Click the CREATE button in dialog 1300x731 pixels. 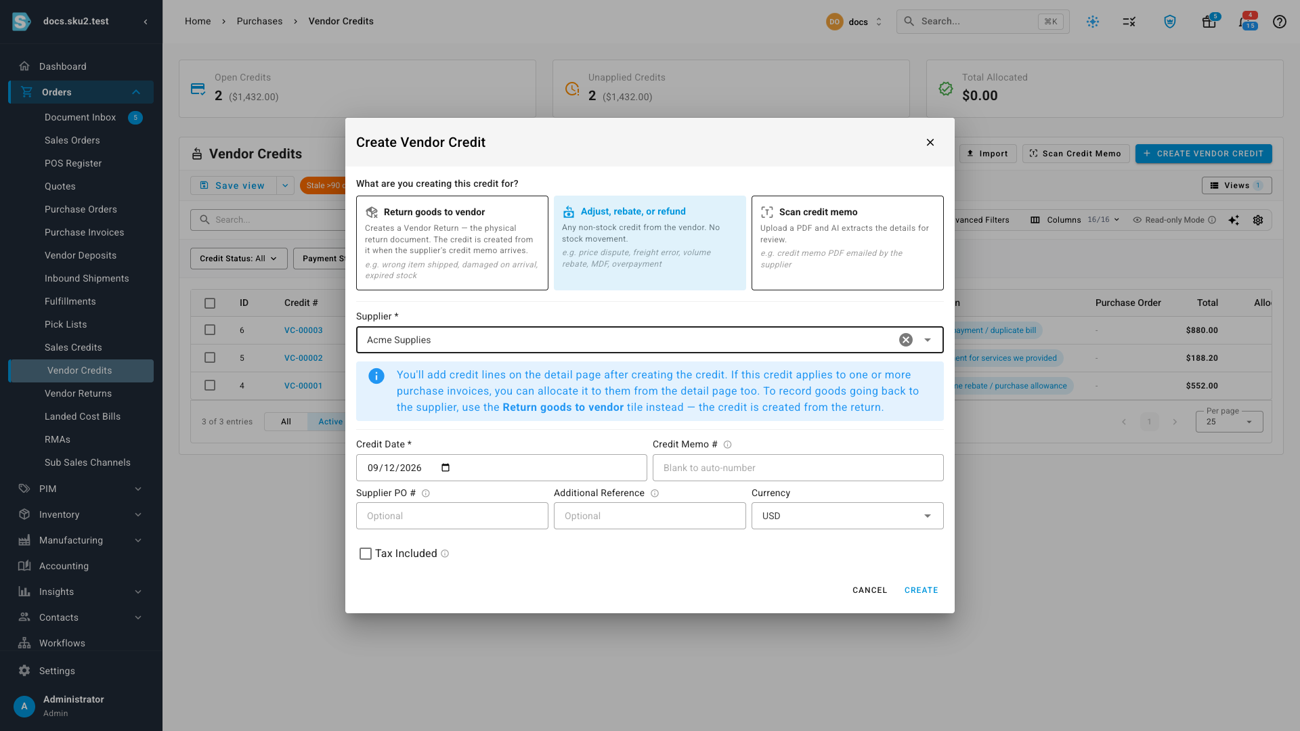(x=921, y=590)
